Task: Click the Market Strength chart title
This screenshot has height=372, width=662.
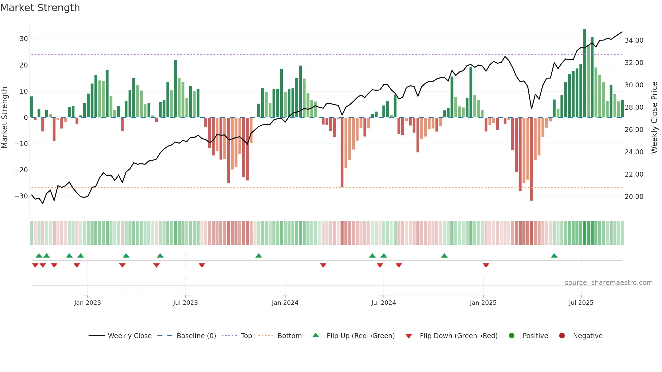Action: click(x=40, y=8)
